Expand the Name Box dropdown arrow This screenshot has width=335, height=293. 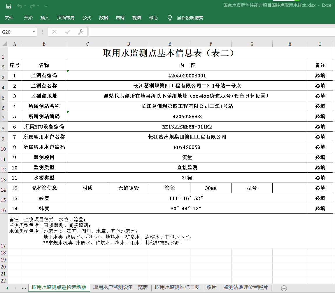(x=34, y=32)
